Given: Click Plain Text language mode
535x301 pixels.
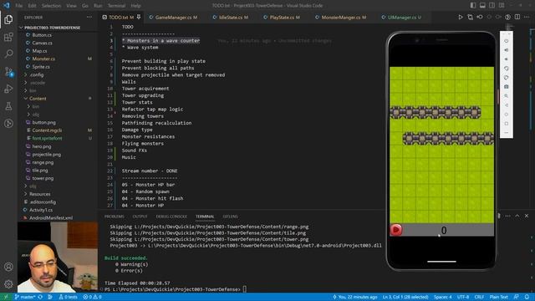Looking at the screenshot, I should 498,297.
